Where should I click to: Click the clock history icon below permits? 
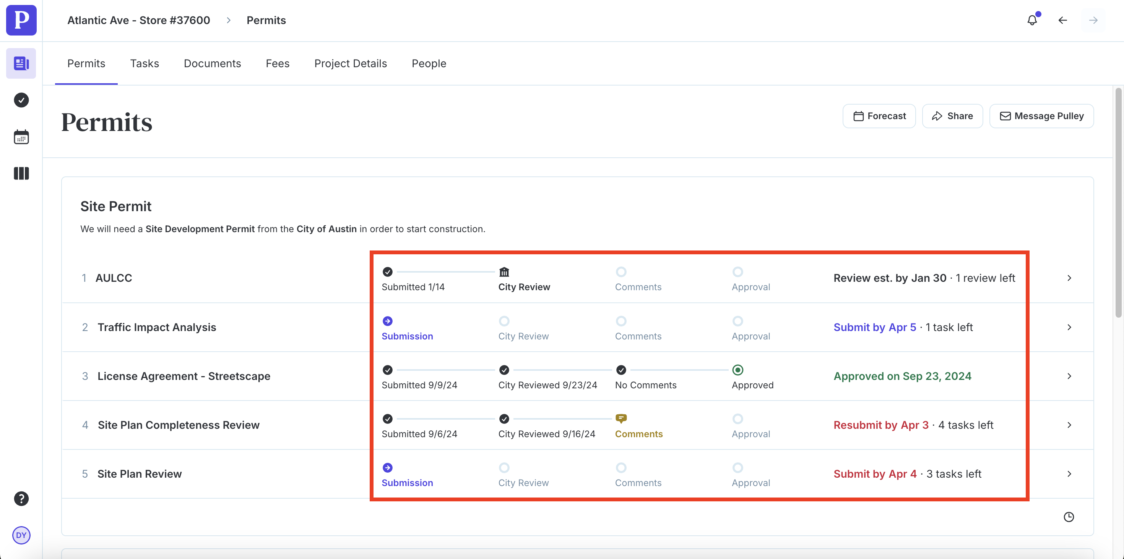coord(1069,517)
